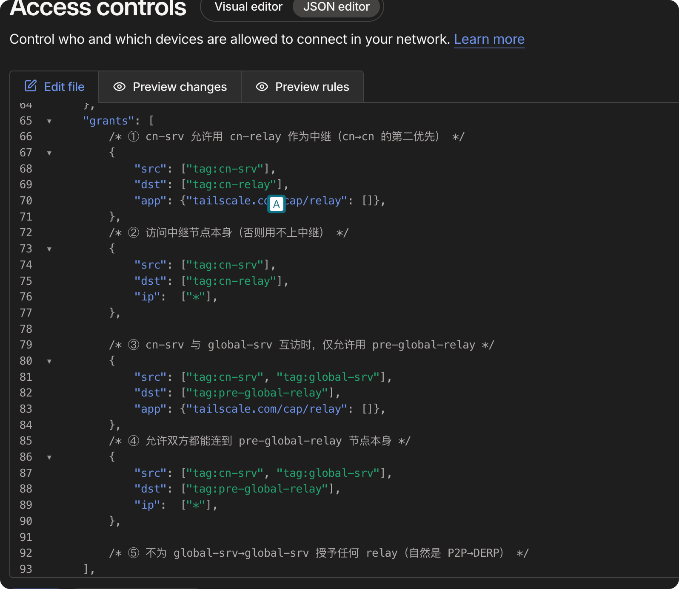
Task: Collapse the block at line 73
Action: (x=49, y=249)
